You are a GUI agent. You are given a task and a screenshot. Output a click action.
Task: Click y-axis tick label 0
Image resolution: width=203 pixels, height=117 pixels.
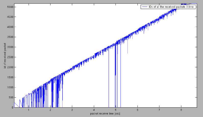point(12,107)
